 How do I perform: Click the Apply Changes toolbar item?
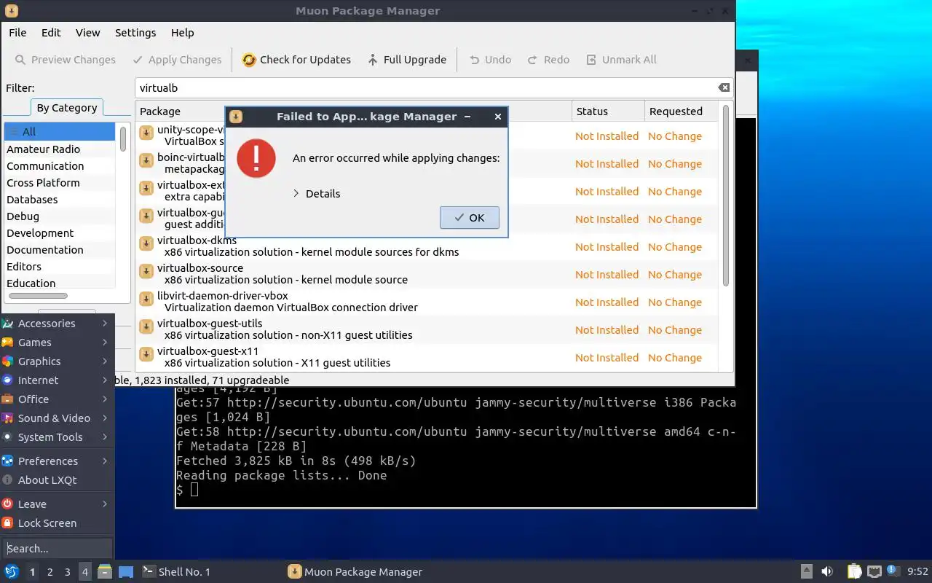tap(177, 60)
